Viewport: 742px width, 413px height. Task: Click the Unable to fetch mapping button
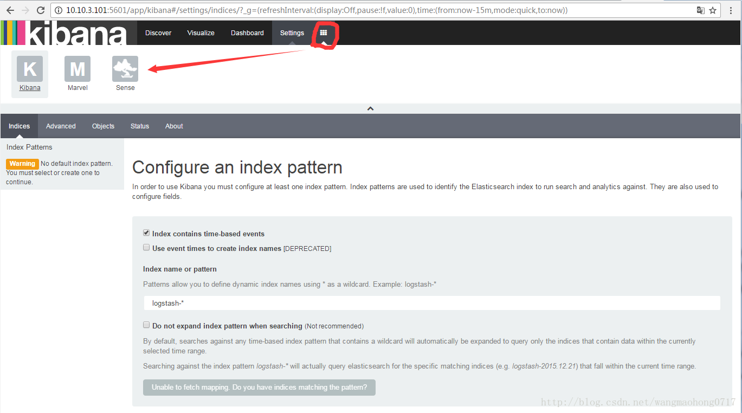pos(259,388)
